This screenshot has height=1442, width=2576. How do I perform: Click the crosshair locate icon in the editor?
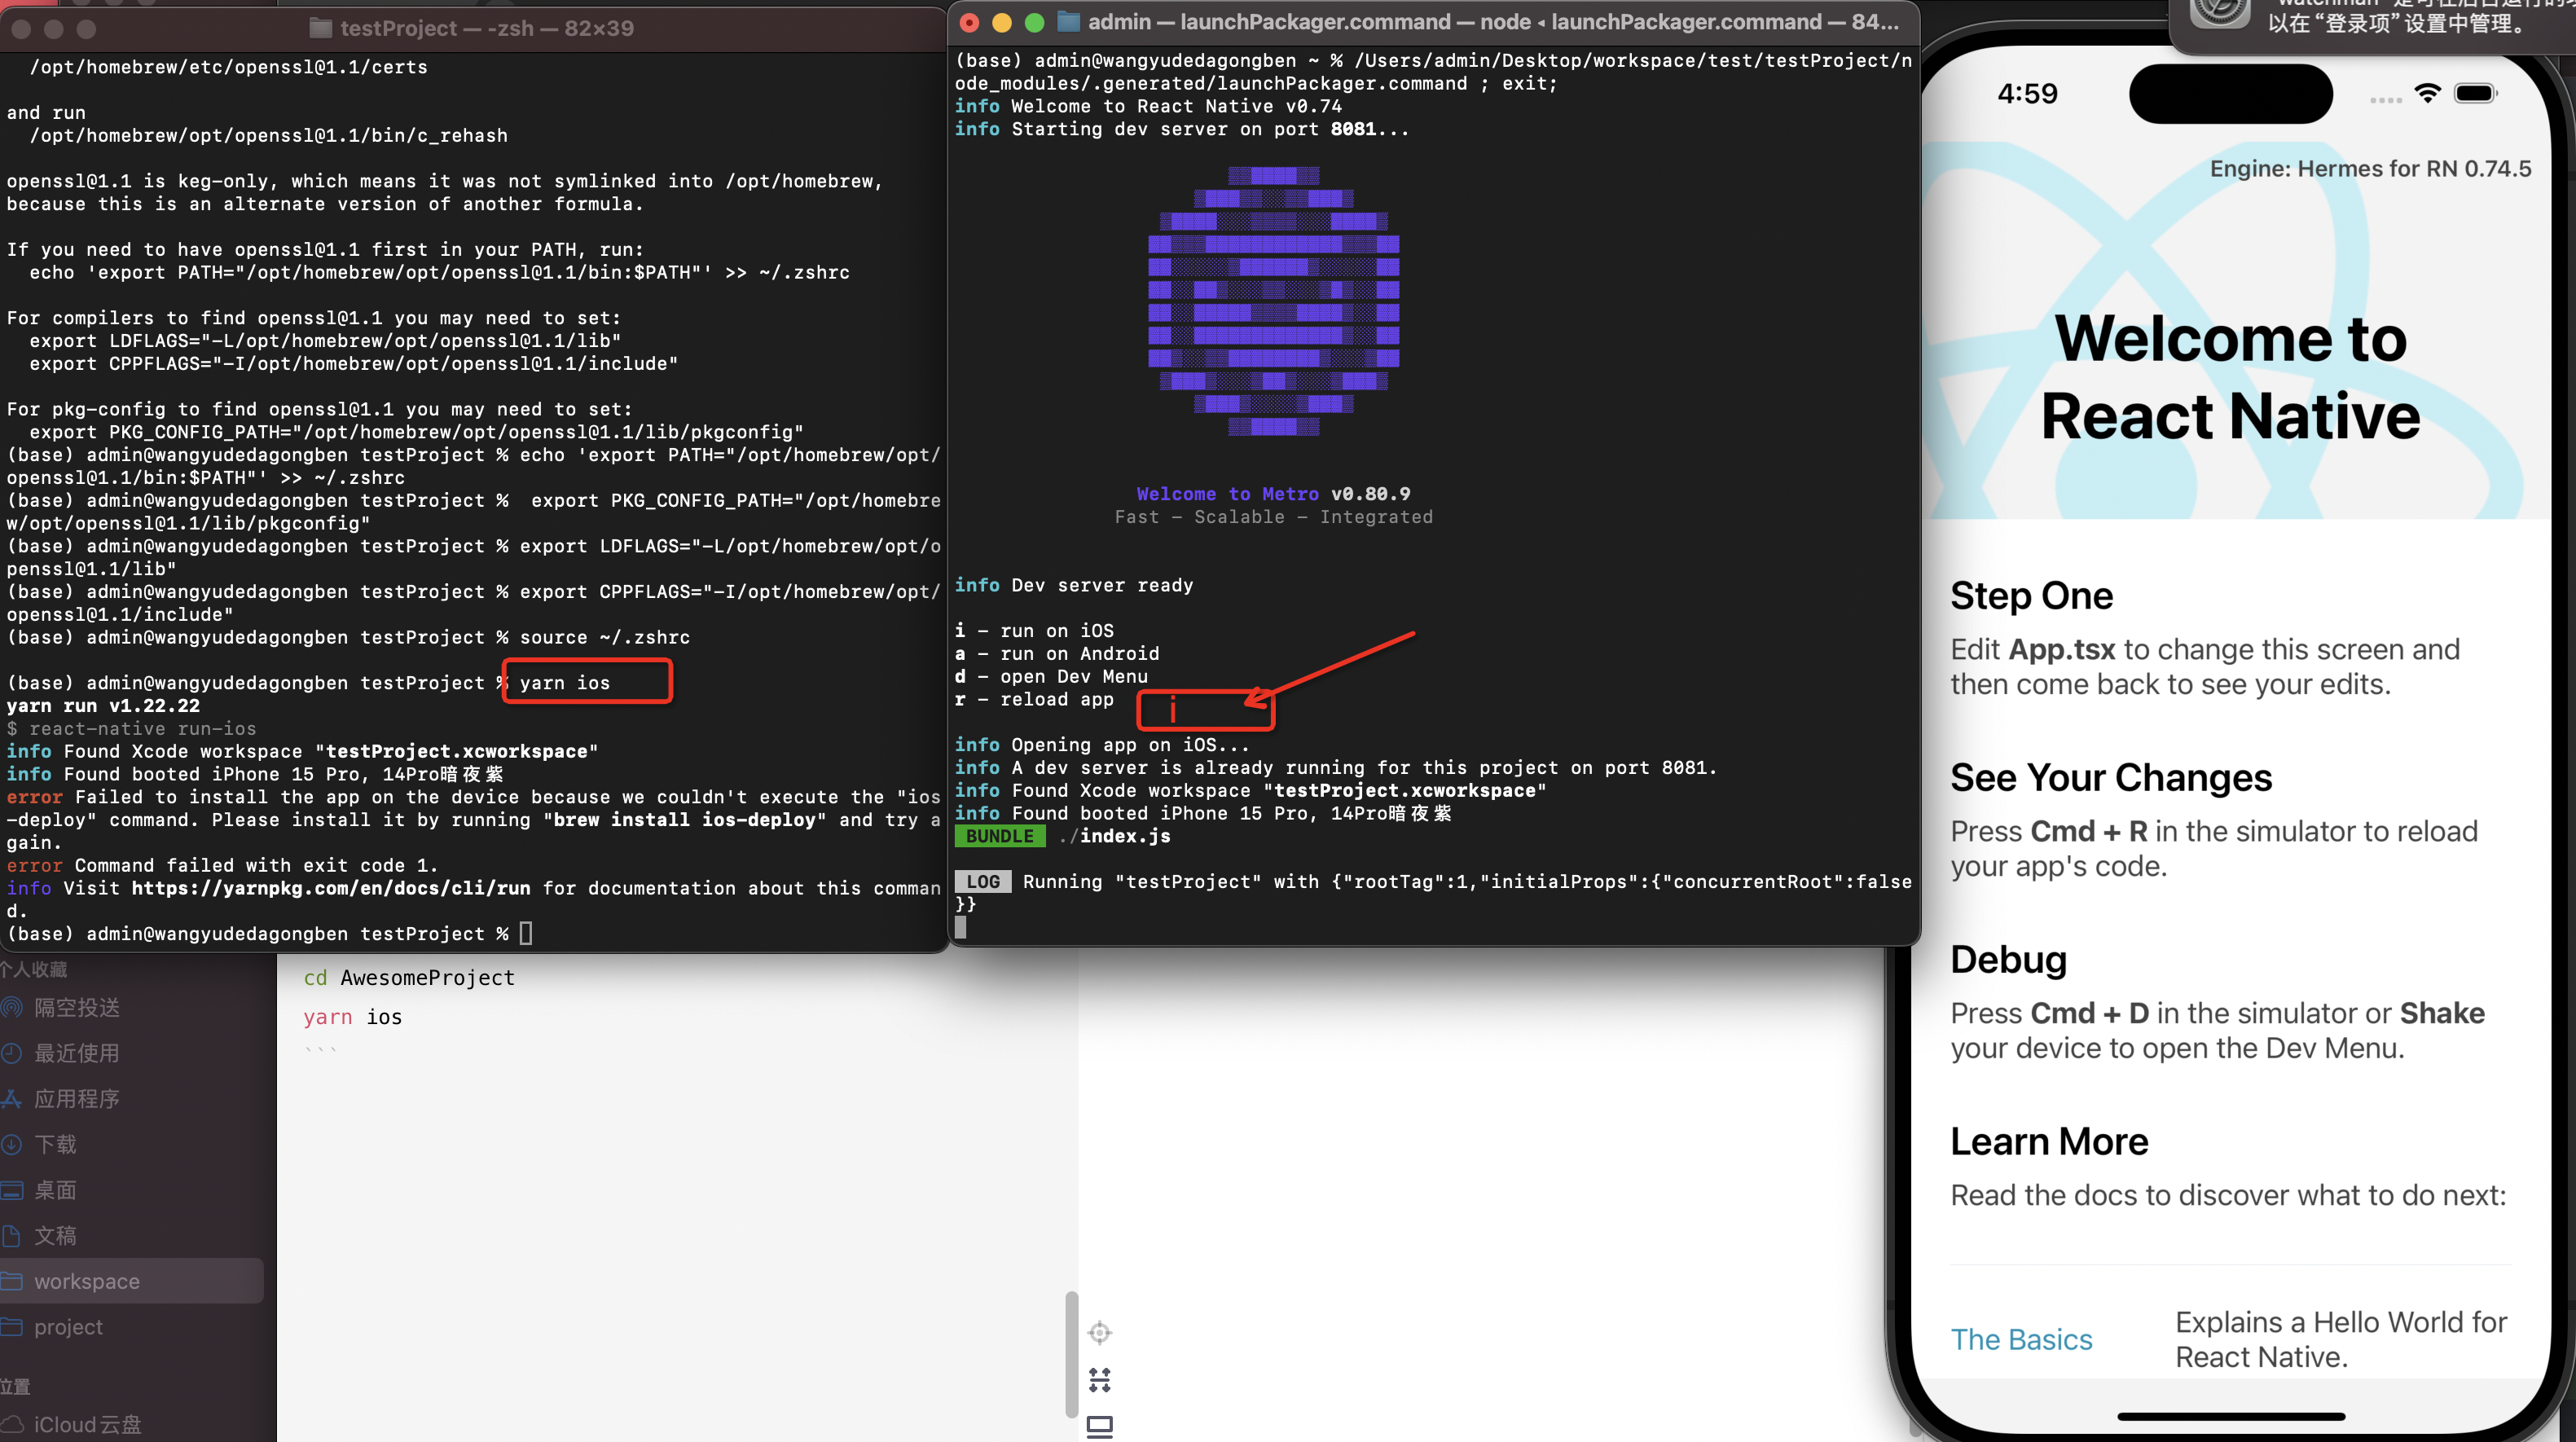1100,1333
